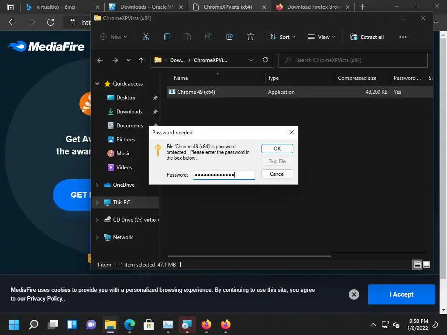Click OK in Password needed dialog
Screen dimensions: 447x335
pyautogui.click(x=277, y=149)
